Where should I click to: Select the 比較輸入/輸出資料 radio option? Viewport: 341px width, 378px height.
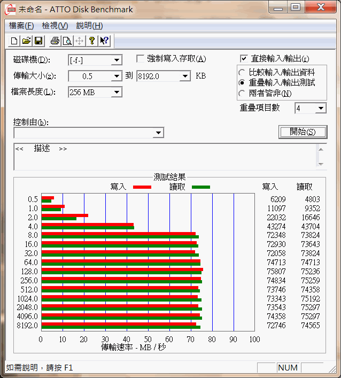(x=242, y=73)
